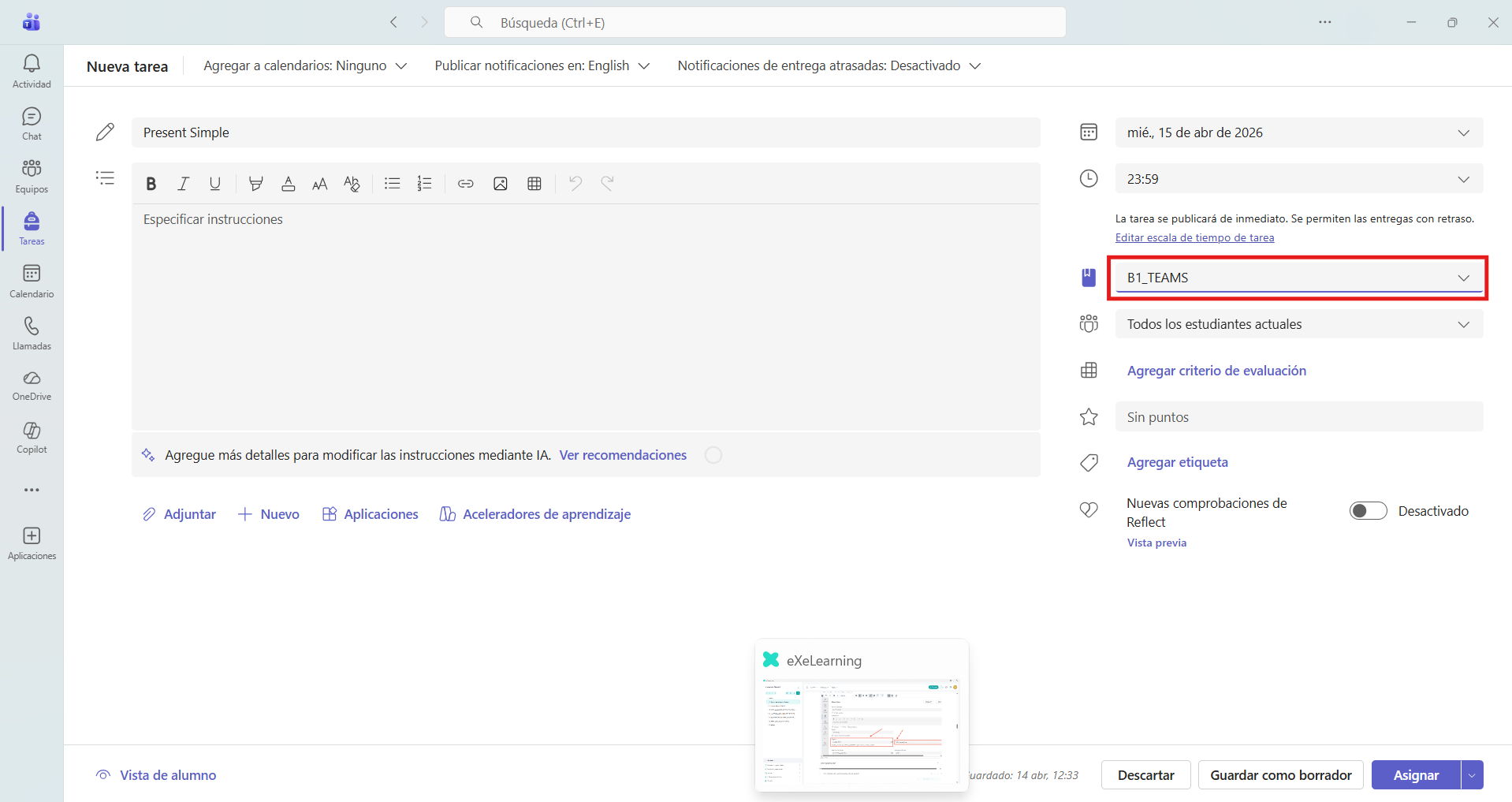This screenshot has width=1512, height=802.
Task: Go to Equipos in the sidebar
Action: [32, 176]
